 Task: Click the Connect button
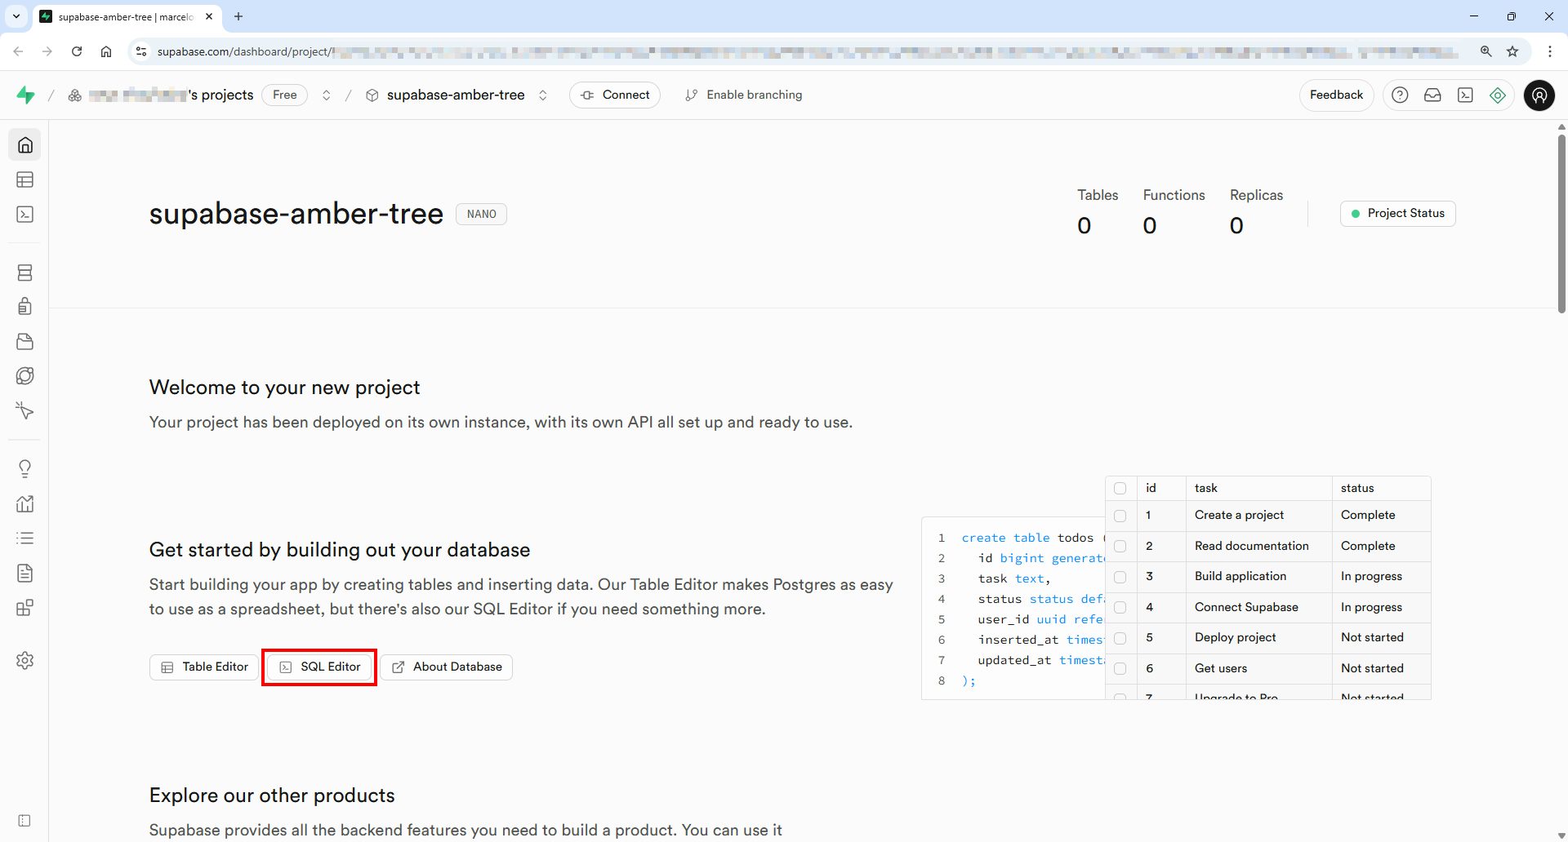(x=615, y=95)
